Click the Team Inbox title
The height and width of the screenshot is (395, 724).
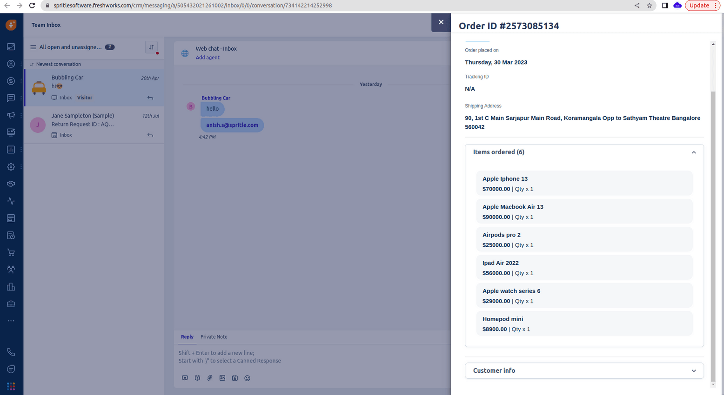pos(46,25)
